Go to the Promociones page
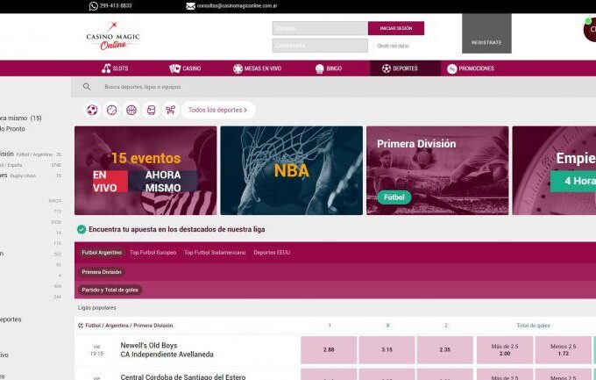596x380 pixels. (x=470, y=68)
